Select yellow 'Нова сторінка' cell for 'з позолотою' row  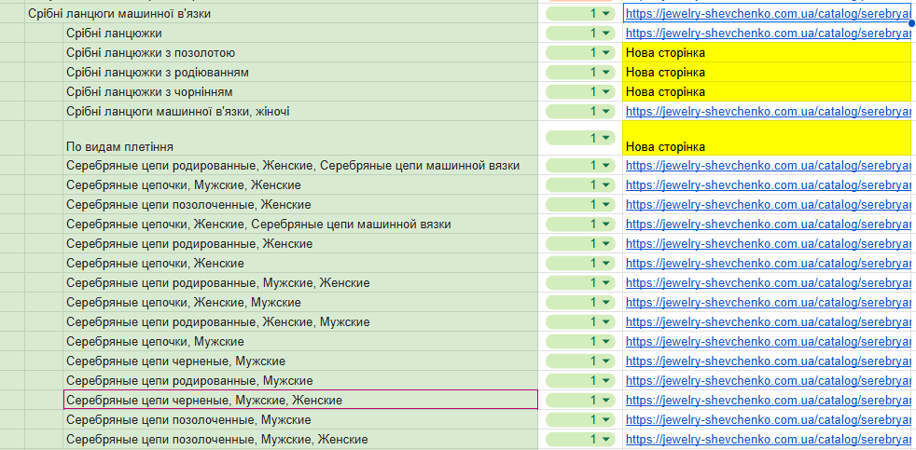767,52
